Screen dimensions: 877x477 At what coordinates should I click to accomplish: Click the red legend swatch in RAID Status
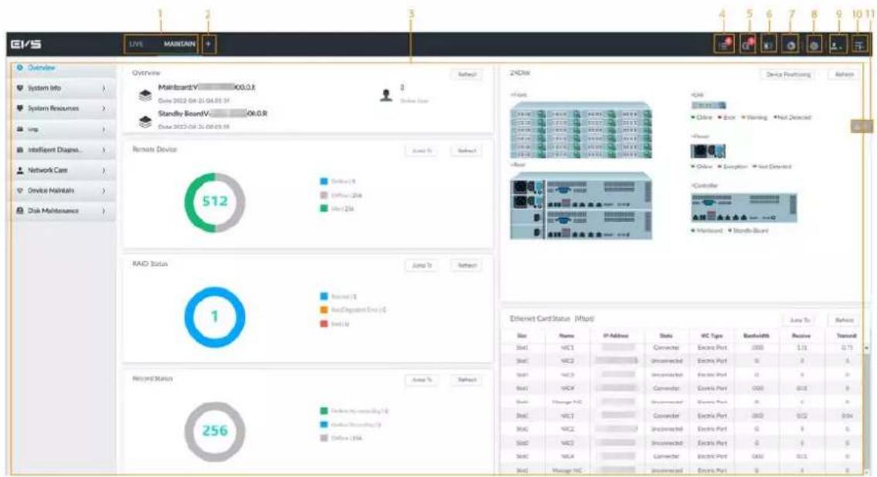[323, 324]
